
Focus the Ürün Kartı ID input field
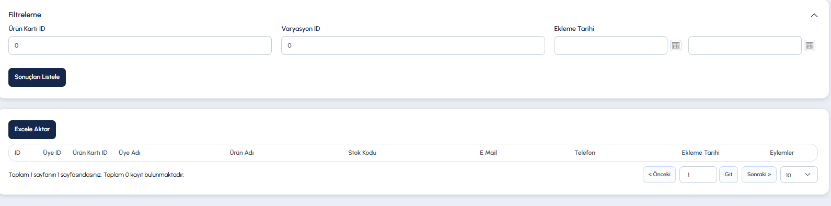tap(140, 45)
